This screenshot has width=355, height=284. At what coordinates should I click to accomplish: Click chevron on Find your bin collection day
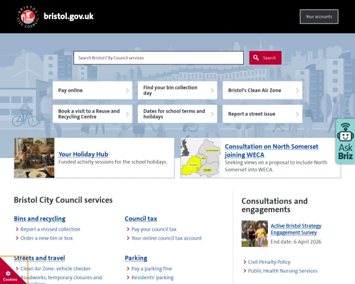212,91
